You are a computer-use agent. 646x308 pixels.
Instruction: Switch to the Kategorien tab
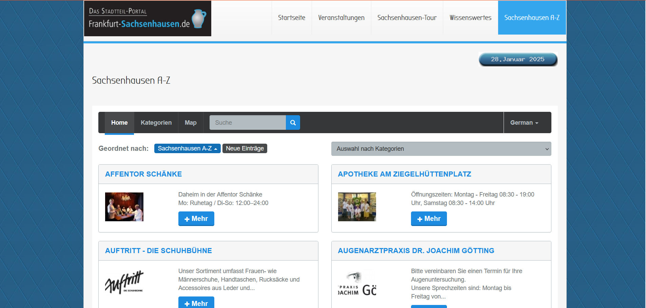coord(156,123)
